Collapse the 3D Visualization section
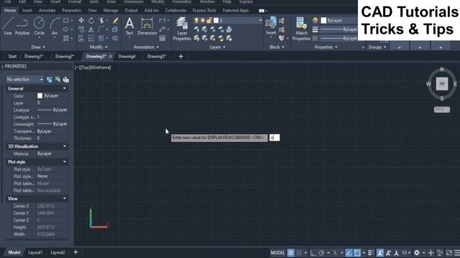The width and height of the screenshot is (460, 258). 65,146
